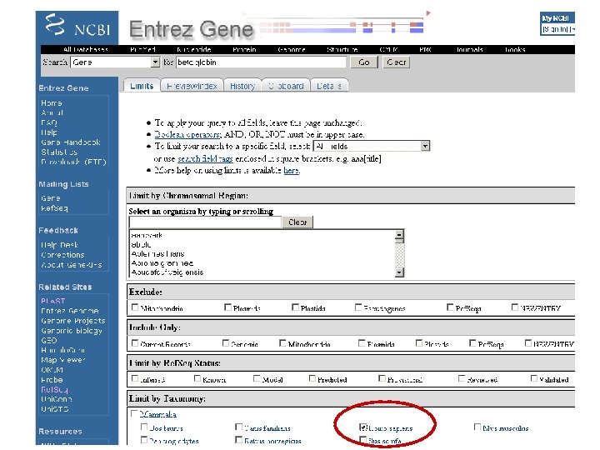This screenshot has width=600, height=450.
Task: Open All Databases in the top navigation bar
Action: 86,50
